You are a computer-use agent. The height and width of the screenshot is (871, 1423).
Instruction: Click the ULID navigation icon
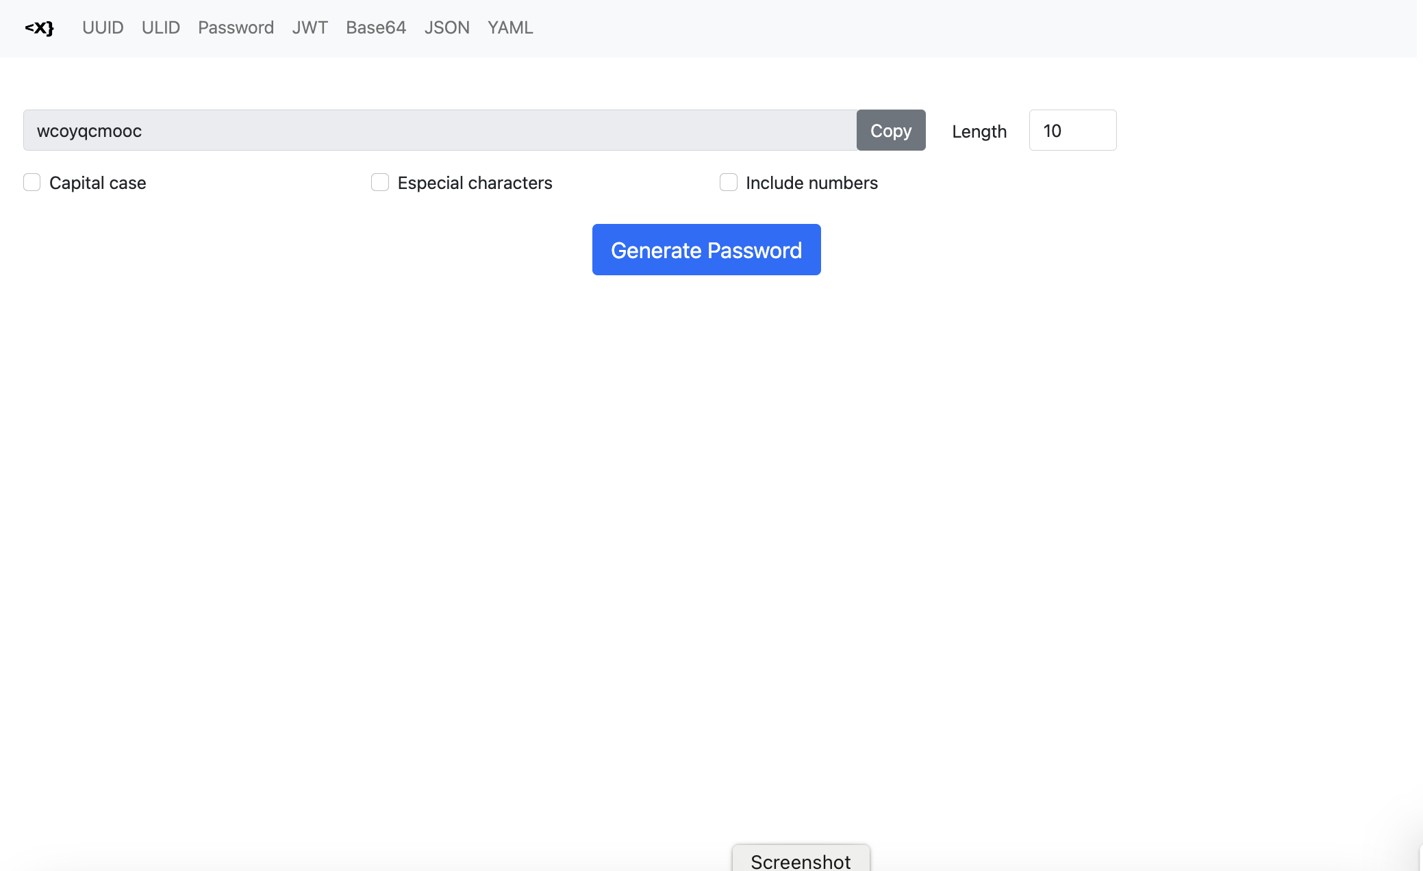[161, 27]
